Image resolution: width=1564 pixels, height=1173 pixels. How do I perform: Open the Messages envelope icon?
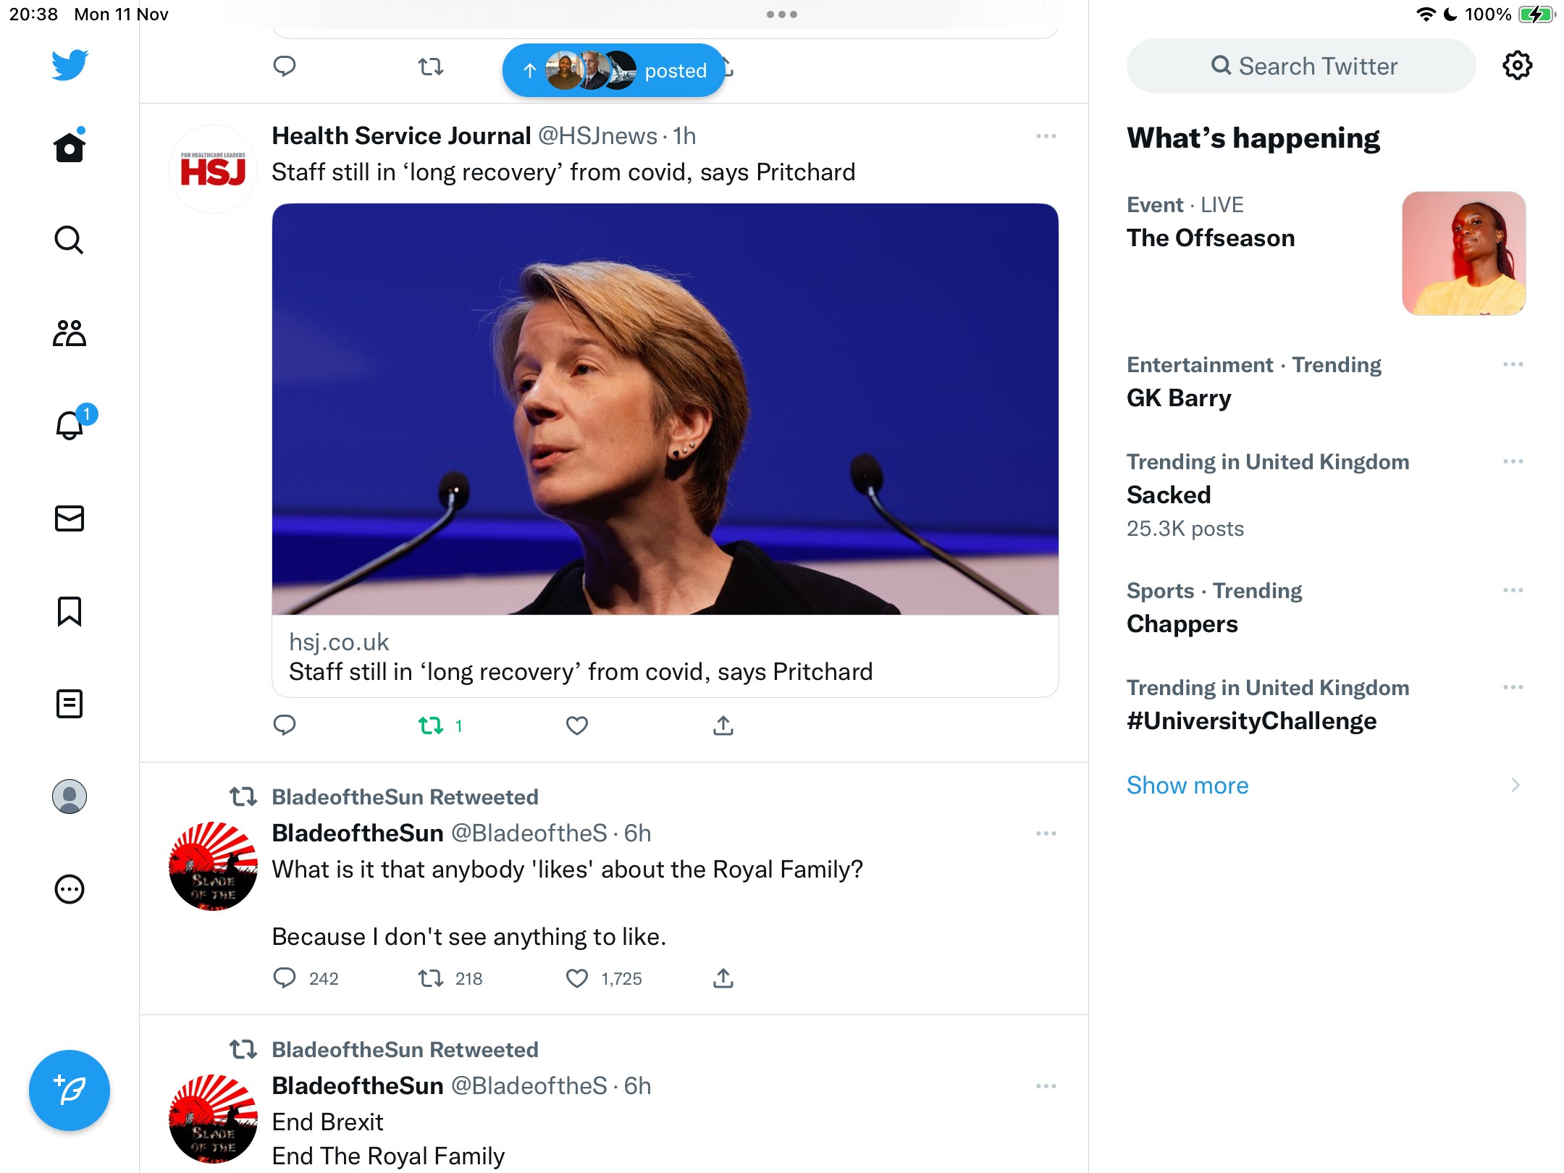coord(70,518)
